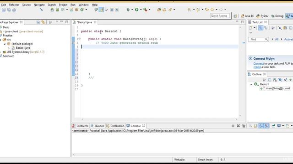Toggle Hide Static Members in Outline
Image resolution: width=293 pixels, height=164 pixels.
[285, 80]
